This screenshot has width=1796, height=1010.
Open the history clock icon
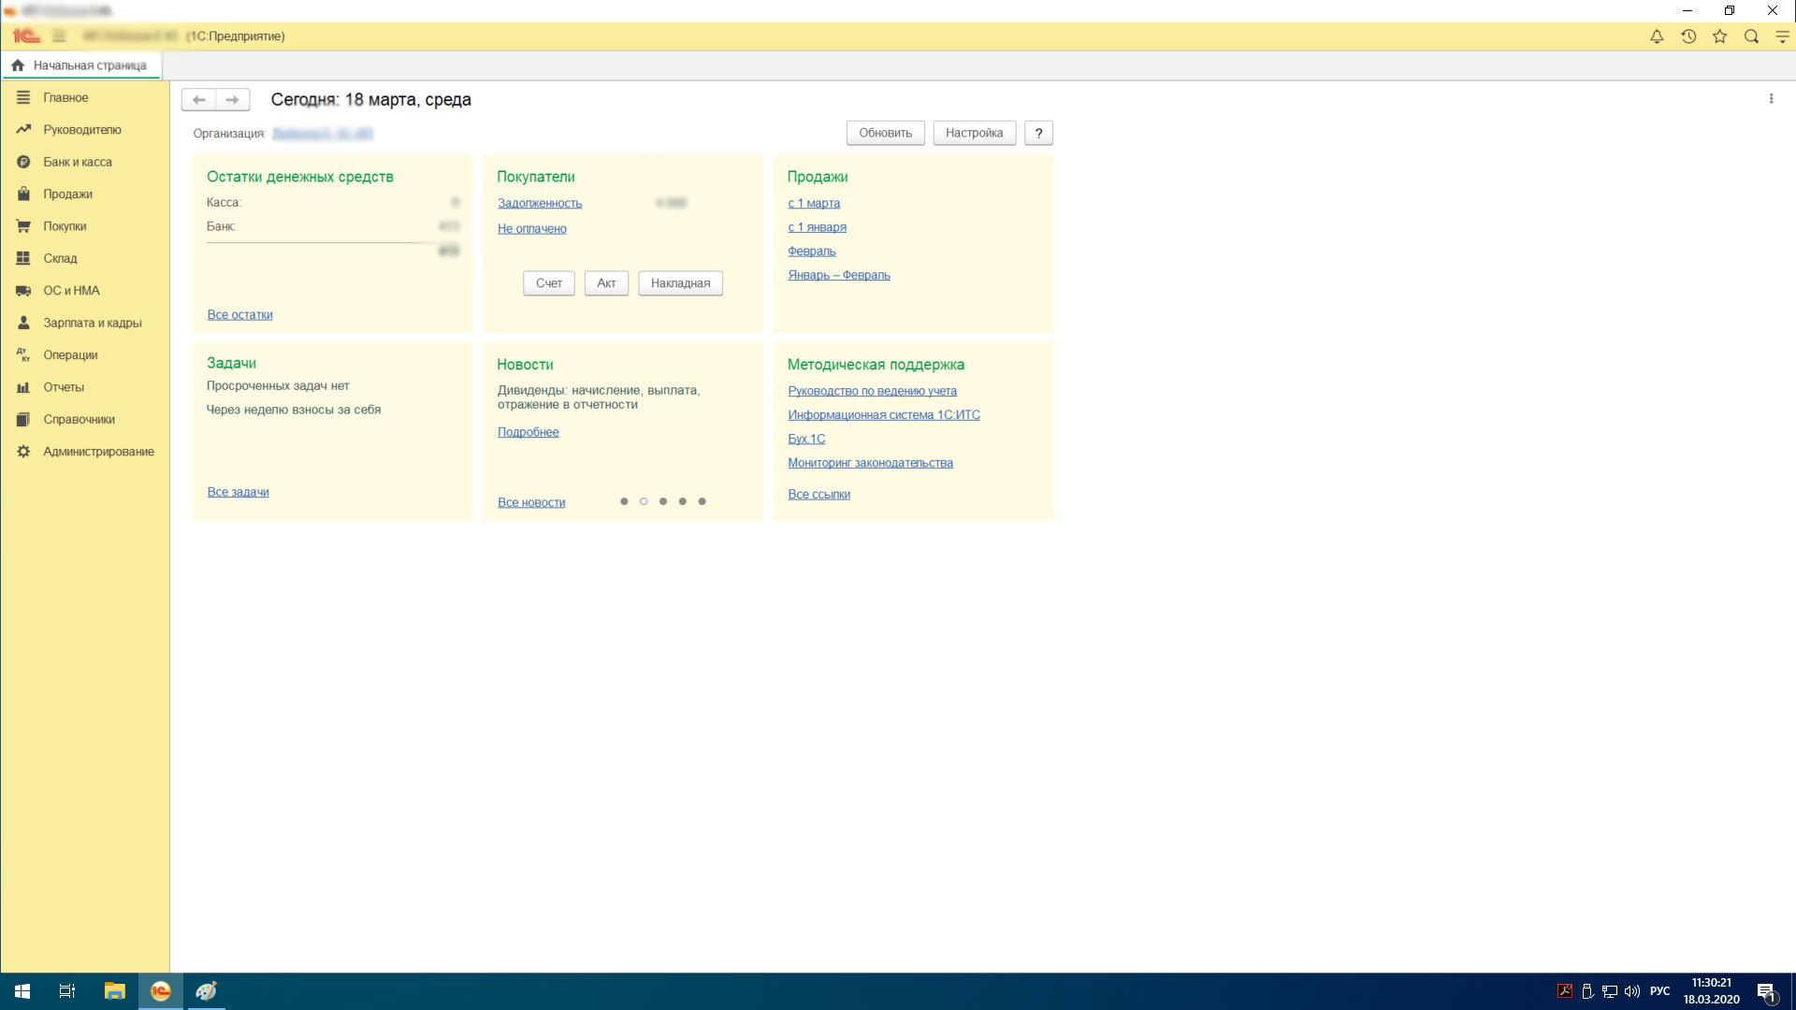(x=1687, y=36)
